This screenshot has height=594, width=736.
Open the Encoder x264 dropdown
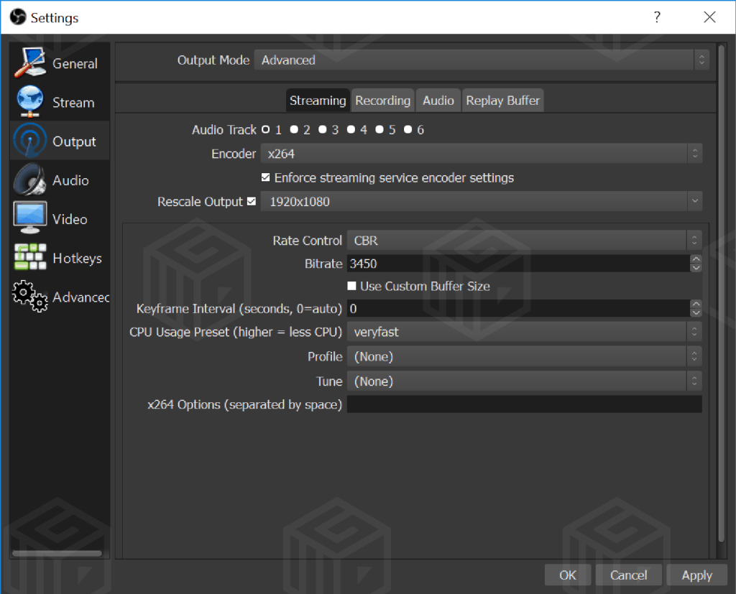click(482, 154)
